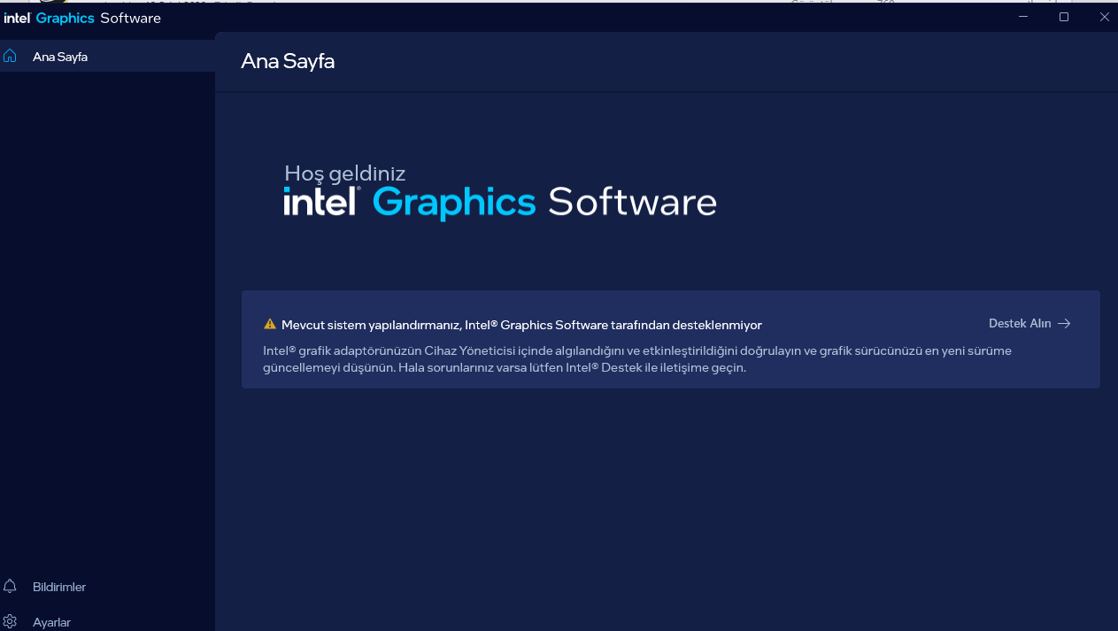1118x631 pixels.
Task: Click the yellow warning triangle icon
Action: [x=270, y=324]
